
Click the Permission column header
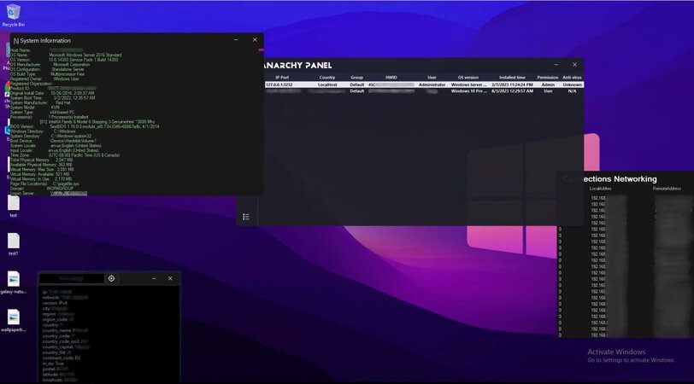tap(548, 78)
